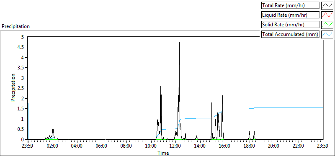Select the Total Rate (mm/hr) legend label

[x=290, y=5]
